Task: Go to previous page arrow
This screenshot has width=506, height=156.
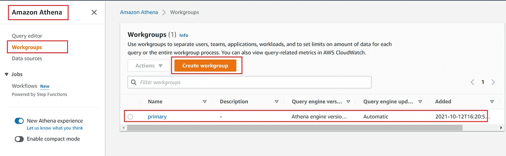Action: point(472,82)
